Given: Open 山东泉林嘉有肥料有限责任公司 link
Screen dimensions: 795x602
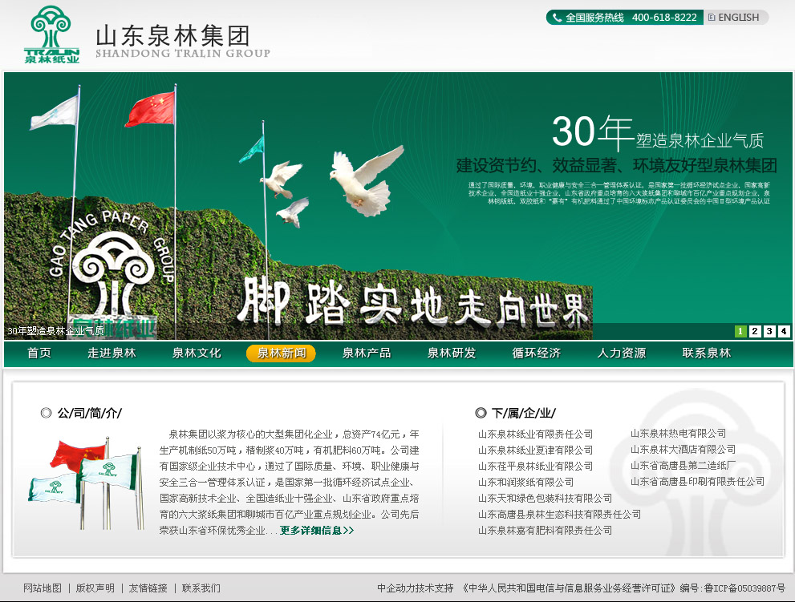Looking at the screenshot, I should pyautogui.click(x=545, y=531).
